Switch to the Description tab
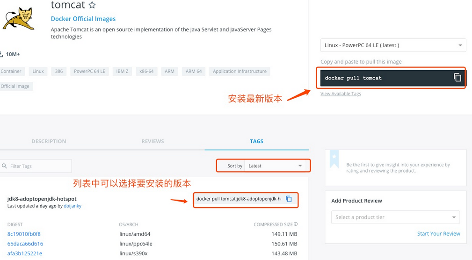The image size is (472, 260). coord(49,141)
